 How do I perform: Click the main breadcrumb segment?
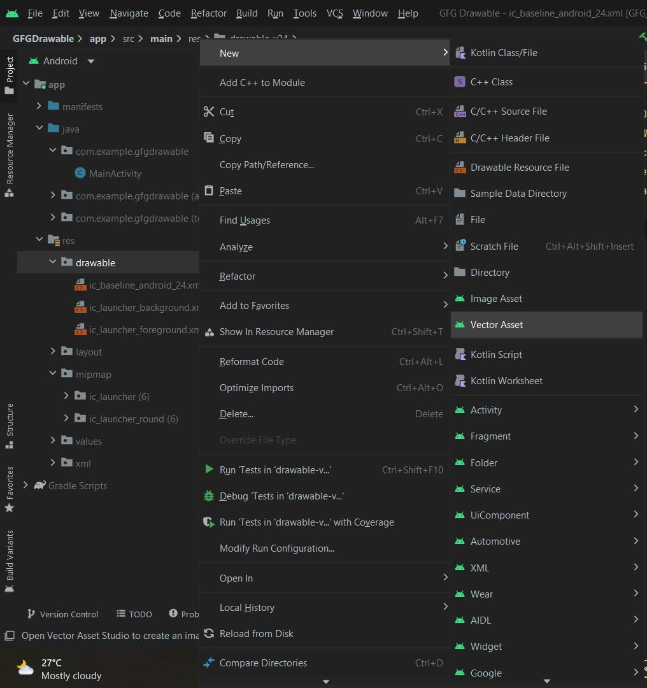click(x=161, y=39)
